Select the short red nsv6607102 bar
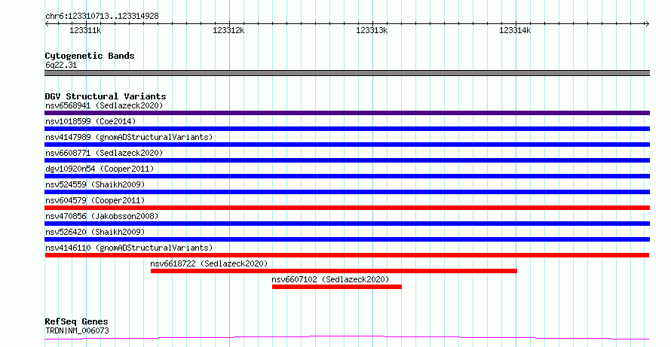Screen dimensions: 671x347 337,287
